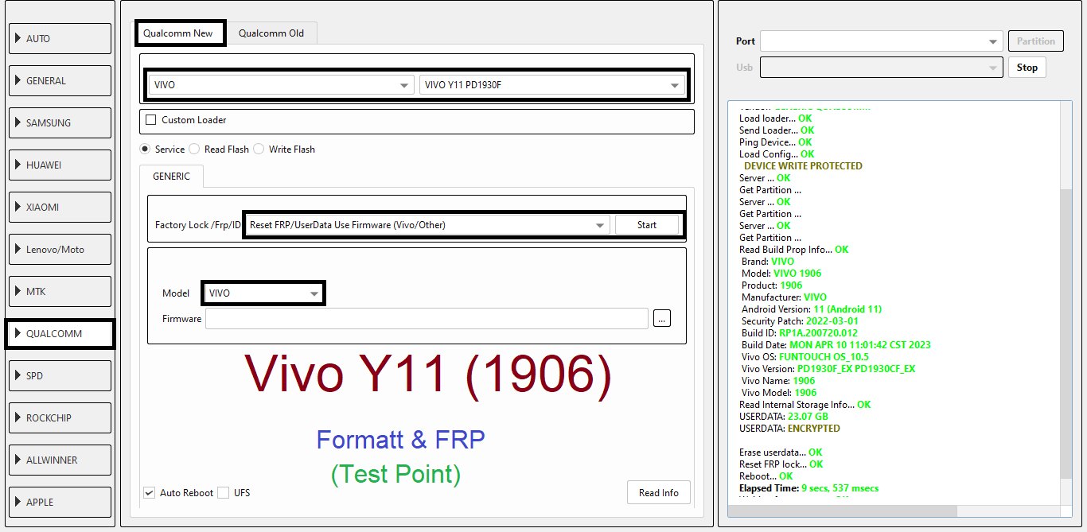This screenshot has height=532, width=1087.
Task: Open the Model VIVO dropdown
Action: (x=263, y=293)
